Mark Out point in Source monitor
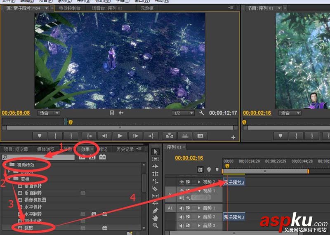This screenshot has height=235, width=330. tap(71, 136)
